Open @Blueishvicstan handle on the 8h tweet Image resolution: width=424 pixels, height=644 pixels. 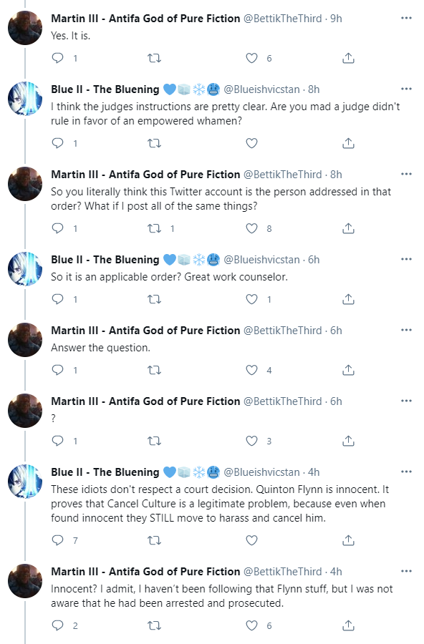[261, 89]
